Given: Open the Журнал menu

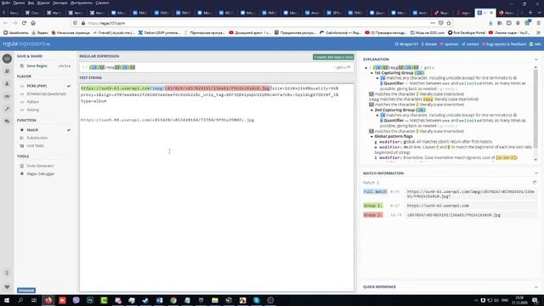Looking at the screenshot, I should 43,3.
